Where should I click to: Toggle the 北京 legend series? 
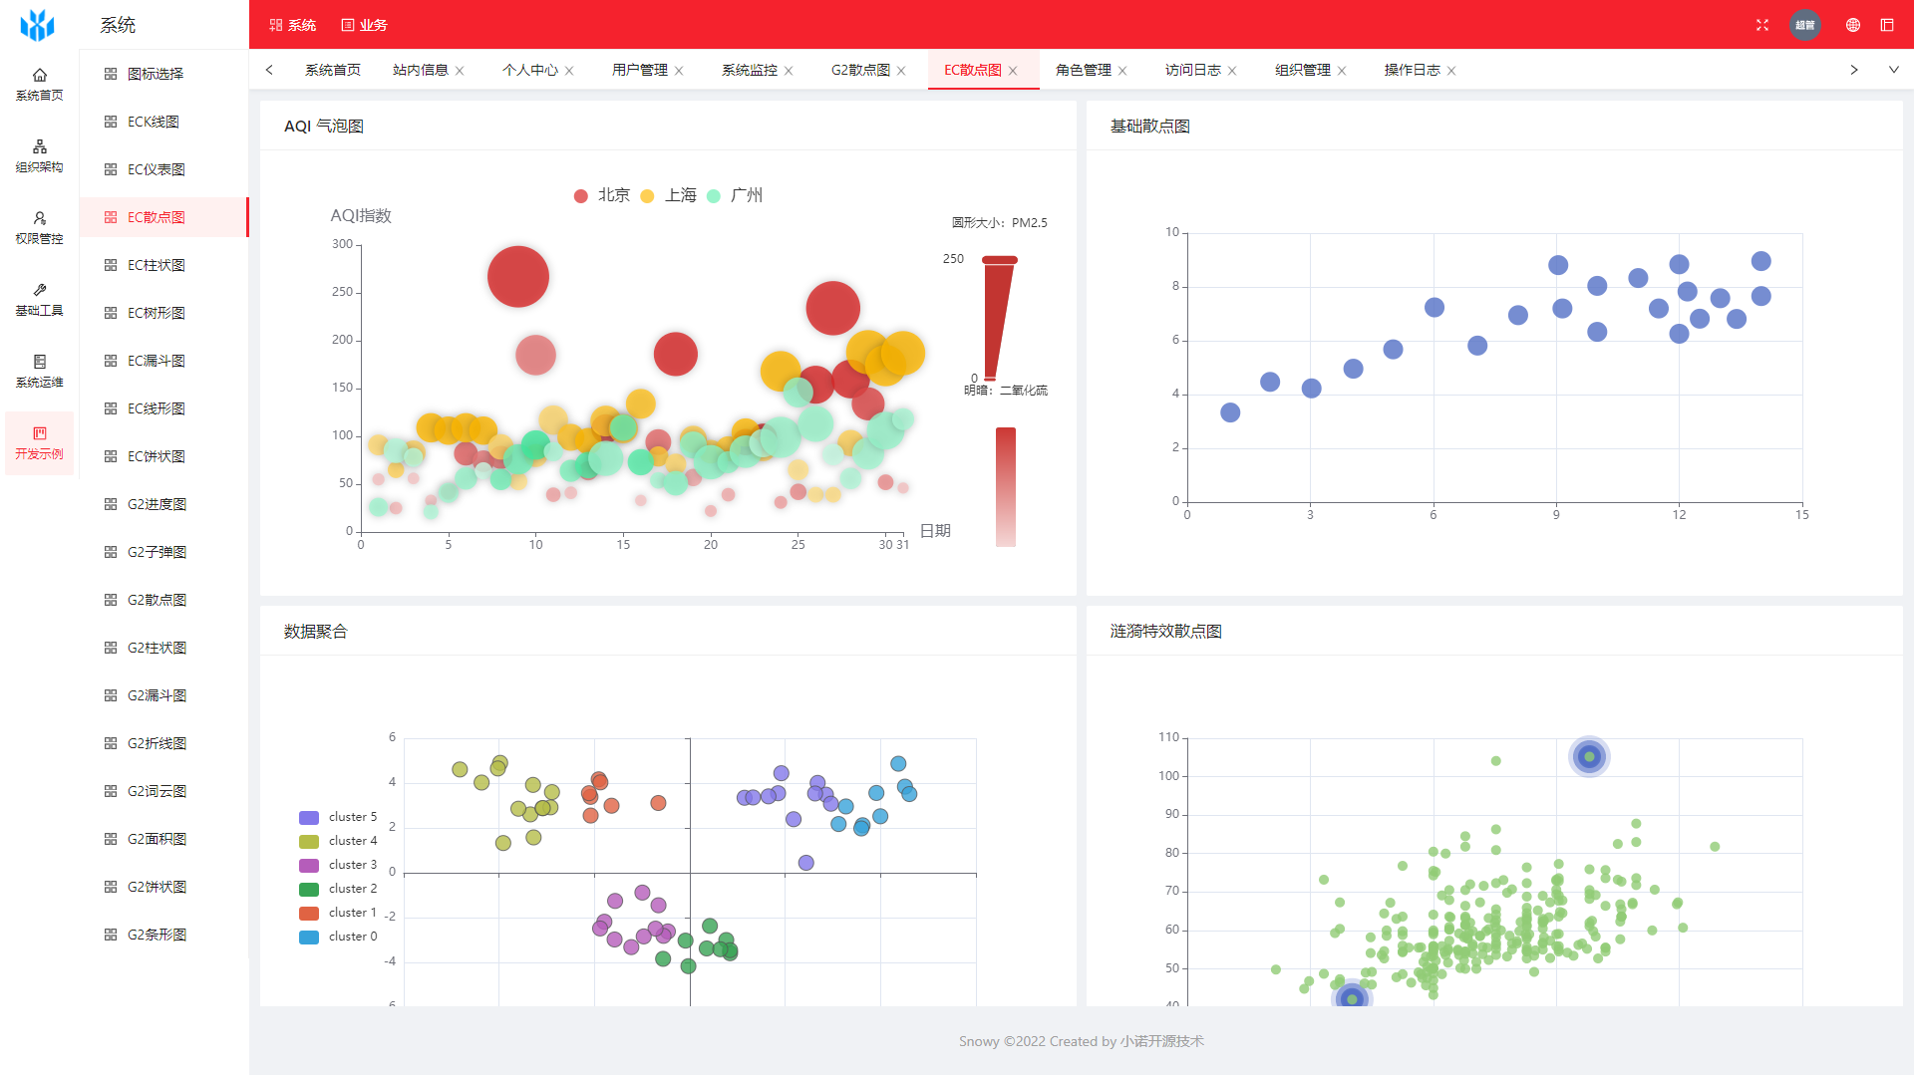pos(602,195)
